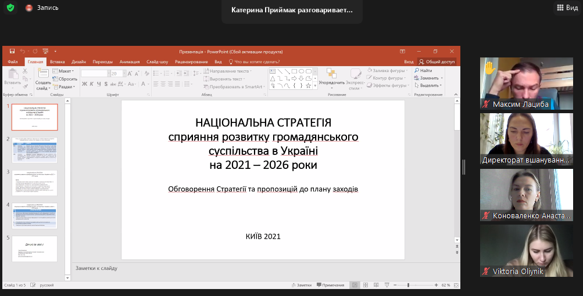Click the zoom slider handle
The height and width of the screenshot is (296, 583).
pos(409,285)
